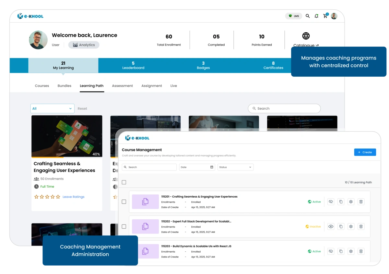Switch to the Assessment tab
Image resolution: width=389 pixels, height=274 pixels.
(x=122, y=86)
